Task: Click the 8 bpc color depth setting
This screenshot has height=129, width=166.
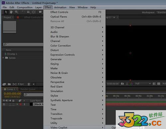Action: 21,84
